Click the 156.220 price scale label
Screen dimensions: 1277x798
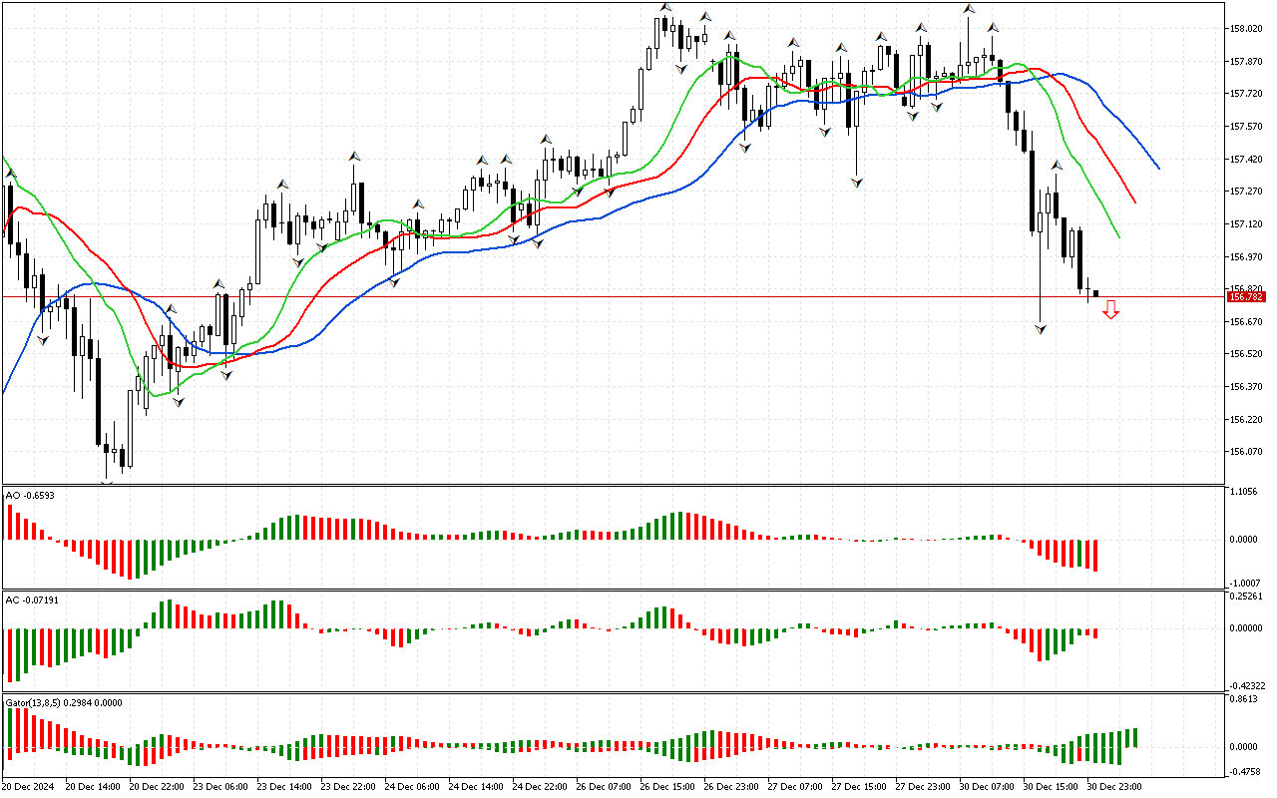(x=1248, y=420)
